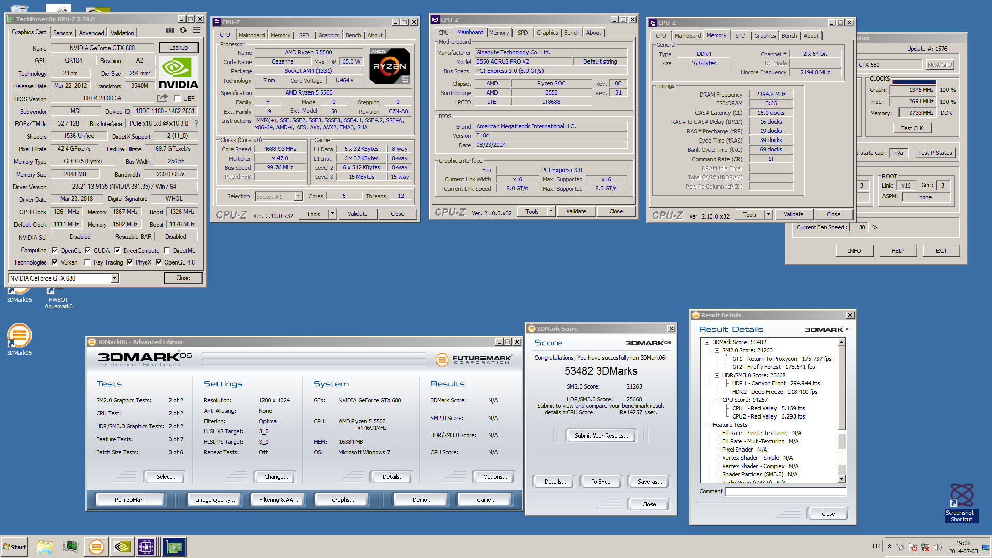The image size is (992, 558).
Task: Click the scroll down arrow in Result Details
Action: coord(841,479)
